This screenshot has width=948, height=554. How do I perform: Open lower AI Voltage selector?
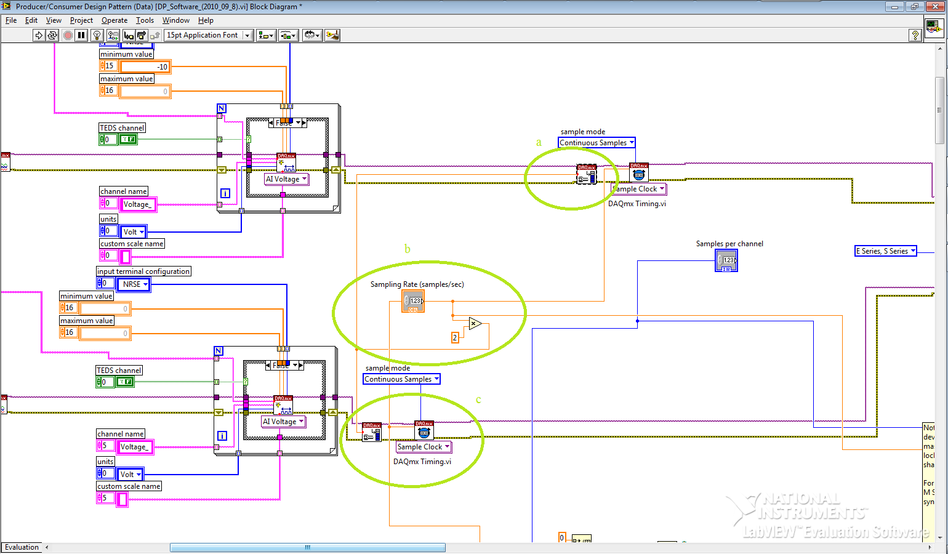[283, 422]
